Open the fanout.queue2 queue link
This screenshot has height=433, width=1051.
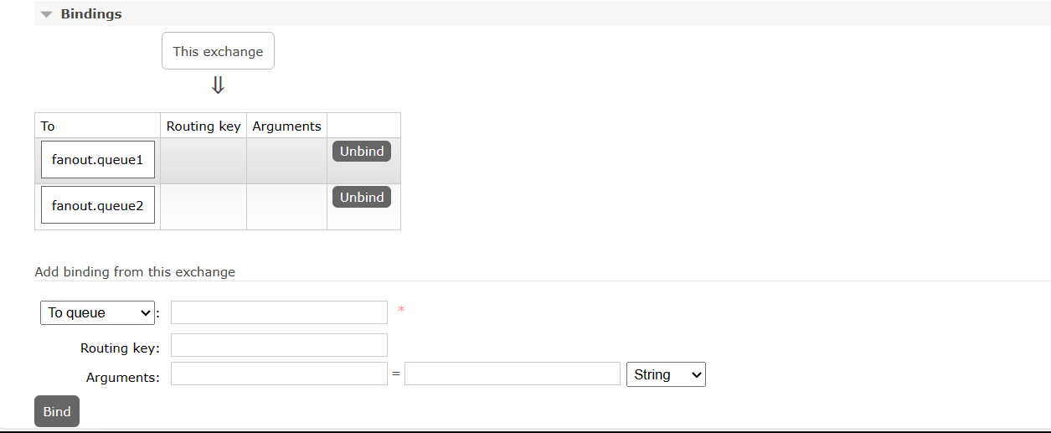(x=97, y=205)
